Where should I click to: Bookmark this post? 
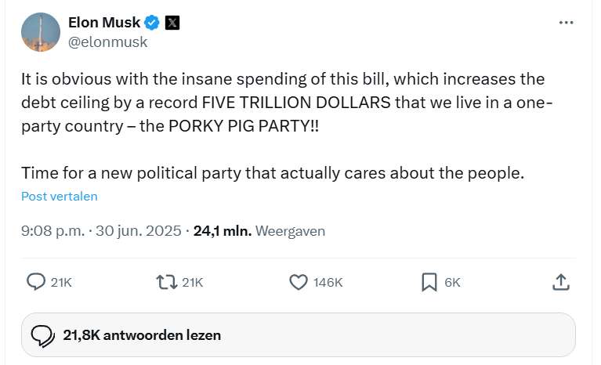click(x=429, y=282)
